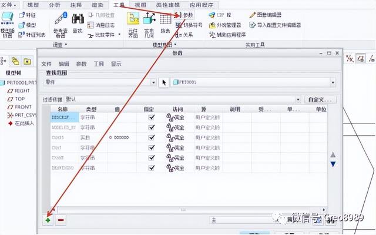Open the 零件 look-in scope dropdown

pyautogui.click(x=100, y=82)
